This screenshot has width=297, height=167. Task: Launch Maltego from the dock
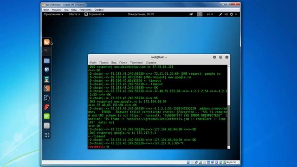point(46,98)
